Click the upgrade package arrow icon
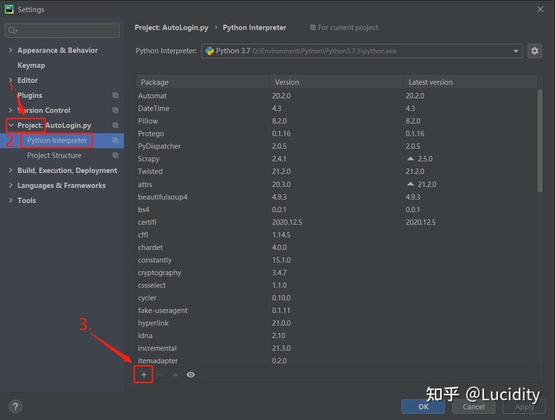Screen dimensions: 555x420 pyautogui.click(x=175, y=375)
